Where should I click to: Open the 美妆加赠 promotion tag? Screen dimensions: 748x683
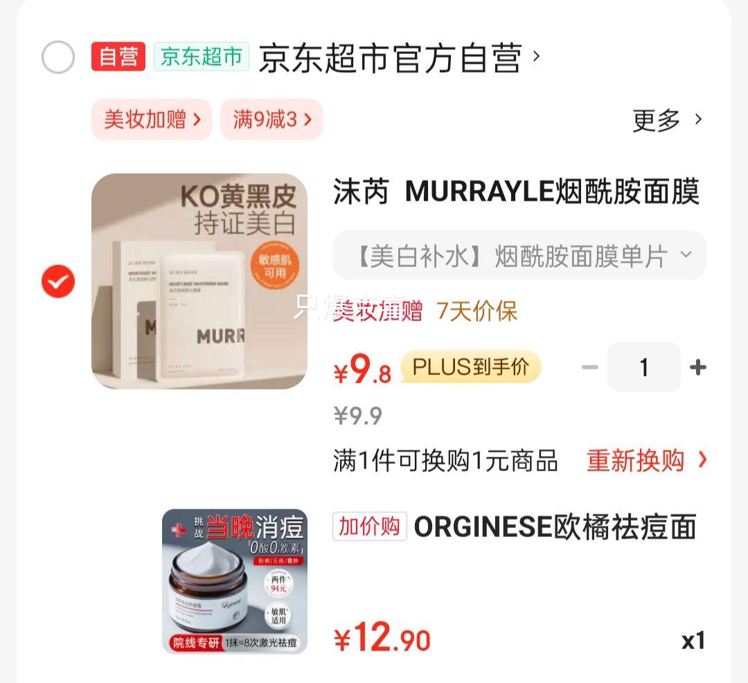point(152,119)
